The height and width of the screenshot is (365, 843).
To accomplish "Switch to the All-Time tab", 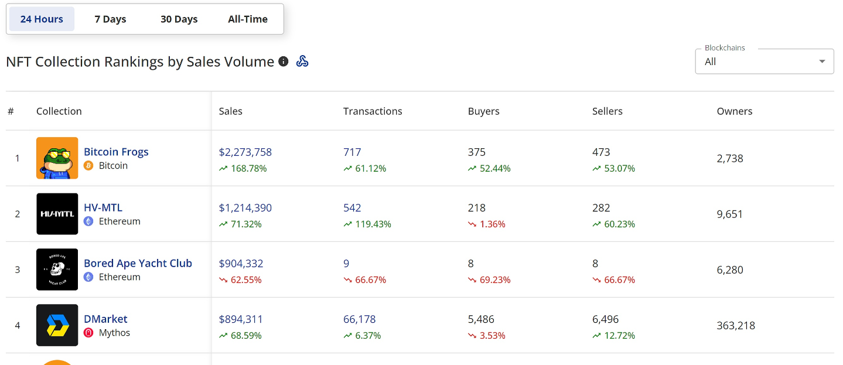I will tap(248, 19).
